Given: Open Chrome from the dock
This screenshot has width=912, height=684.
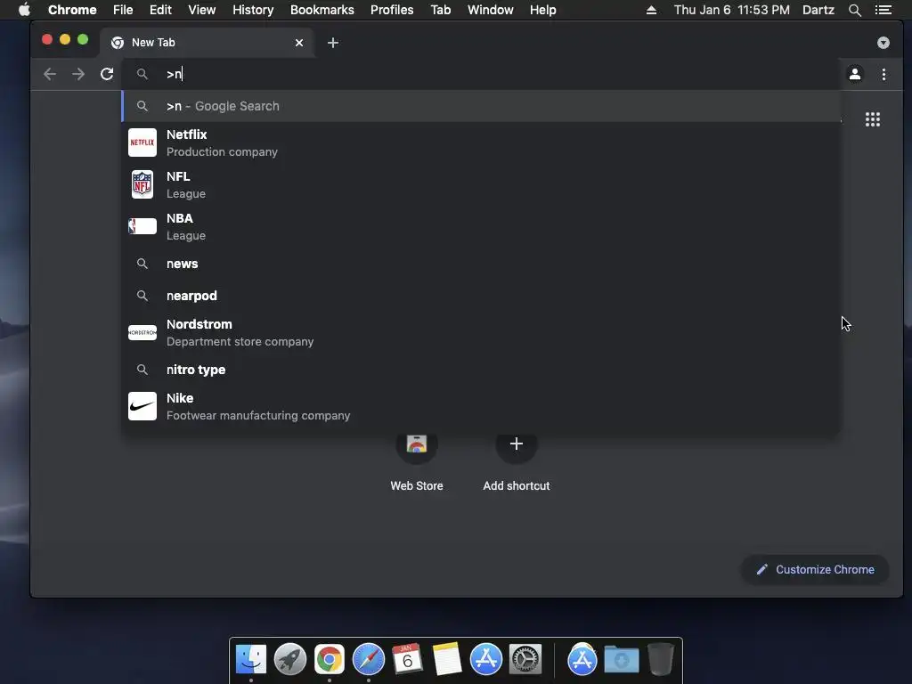Looking at the screenshot, I should coord(330,659).
